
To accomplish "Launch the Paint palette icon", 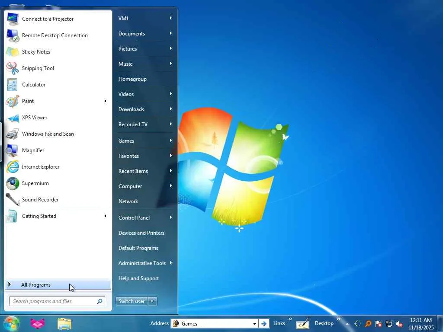I will [13, 101].
